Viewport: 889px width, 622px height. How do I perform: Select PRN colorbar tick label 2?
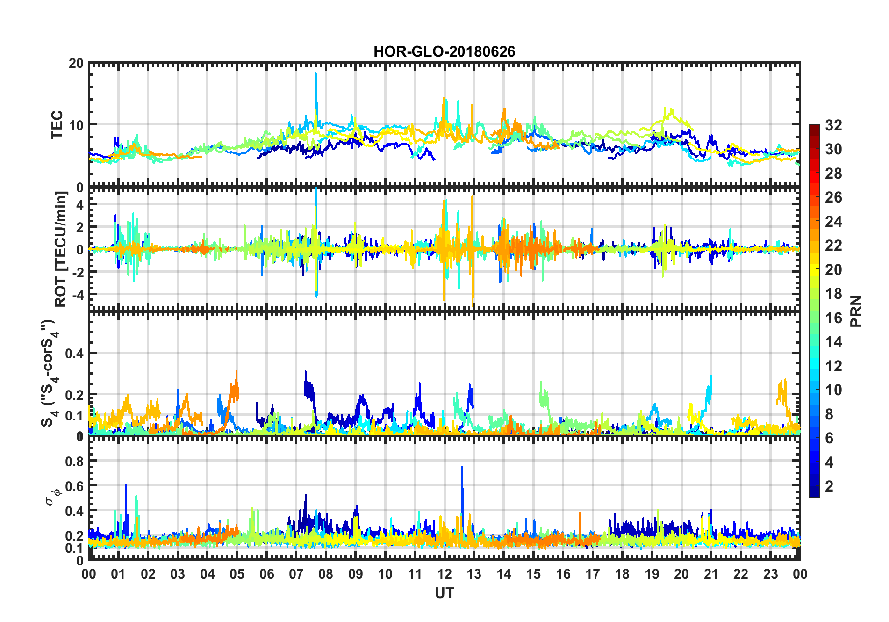[830, 486]
